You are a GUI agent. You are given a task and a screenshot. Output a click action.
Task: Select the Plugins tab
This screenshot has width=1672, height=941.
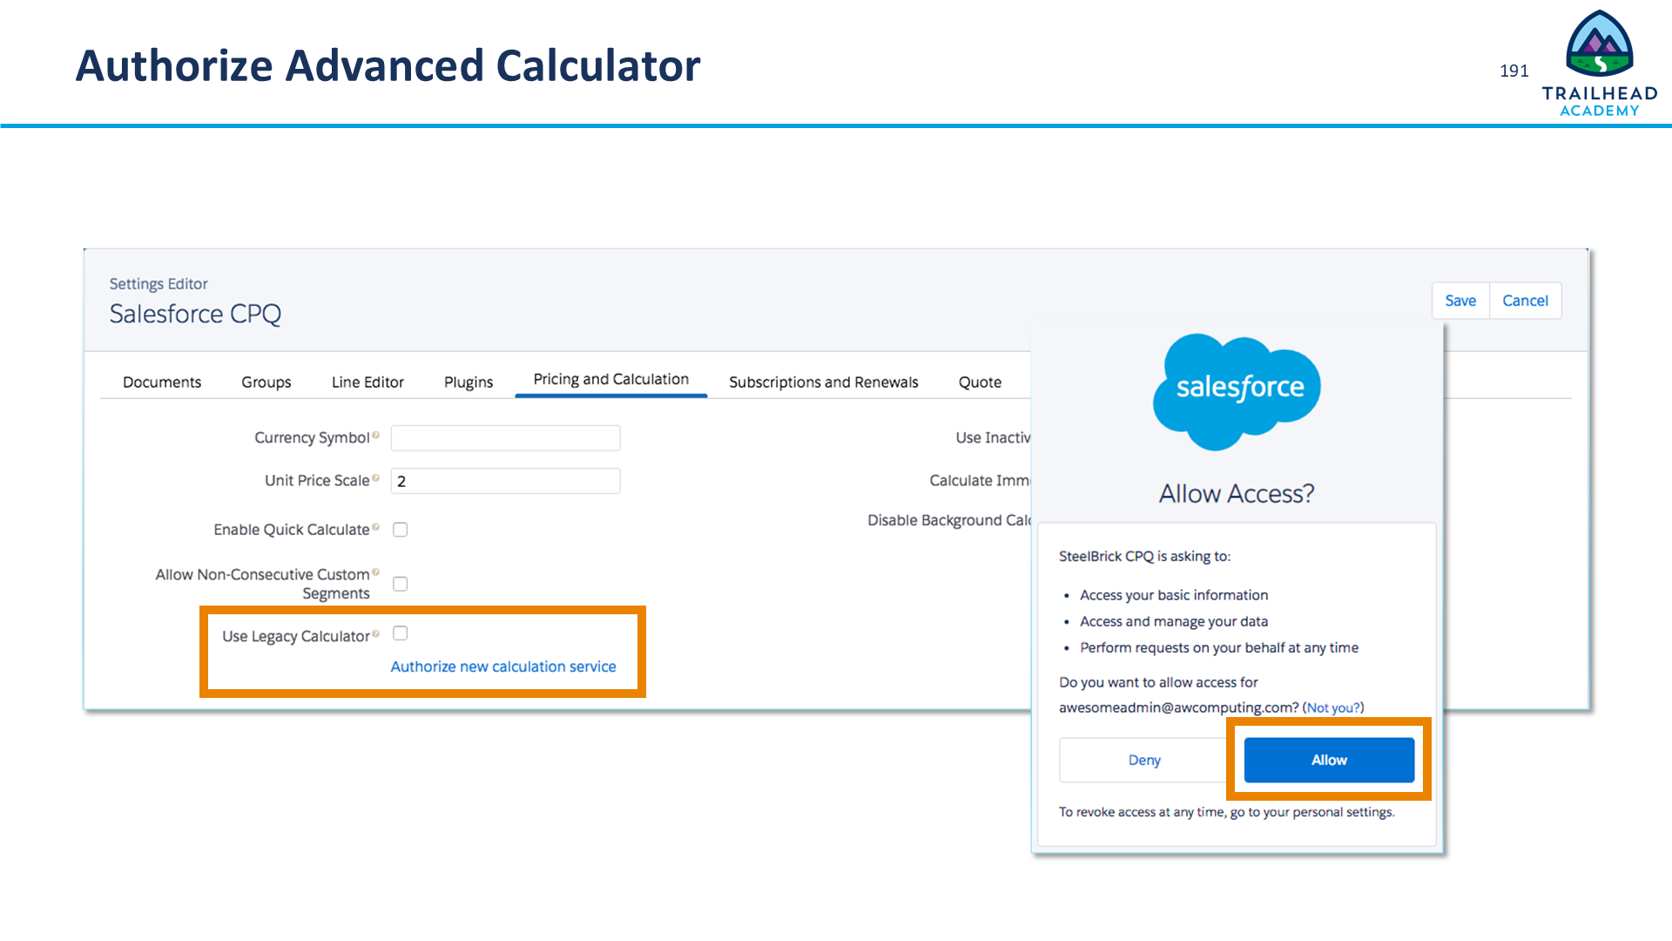point(469,382)
